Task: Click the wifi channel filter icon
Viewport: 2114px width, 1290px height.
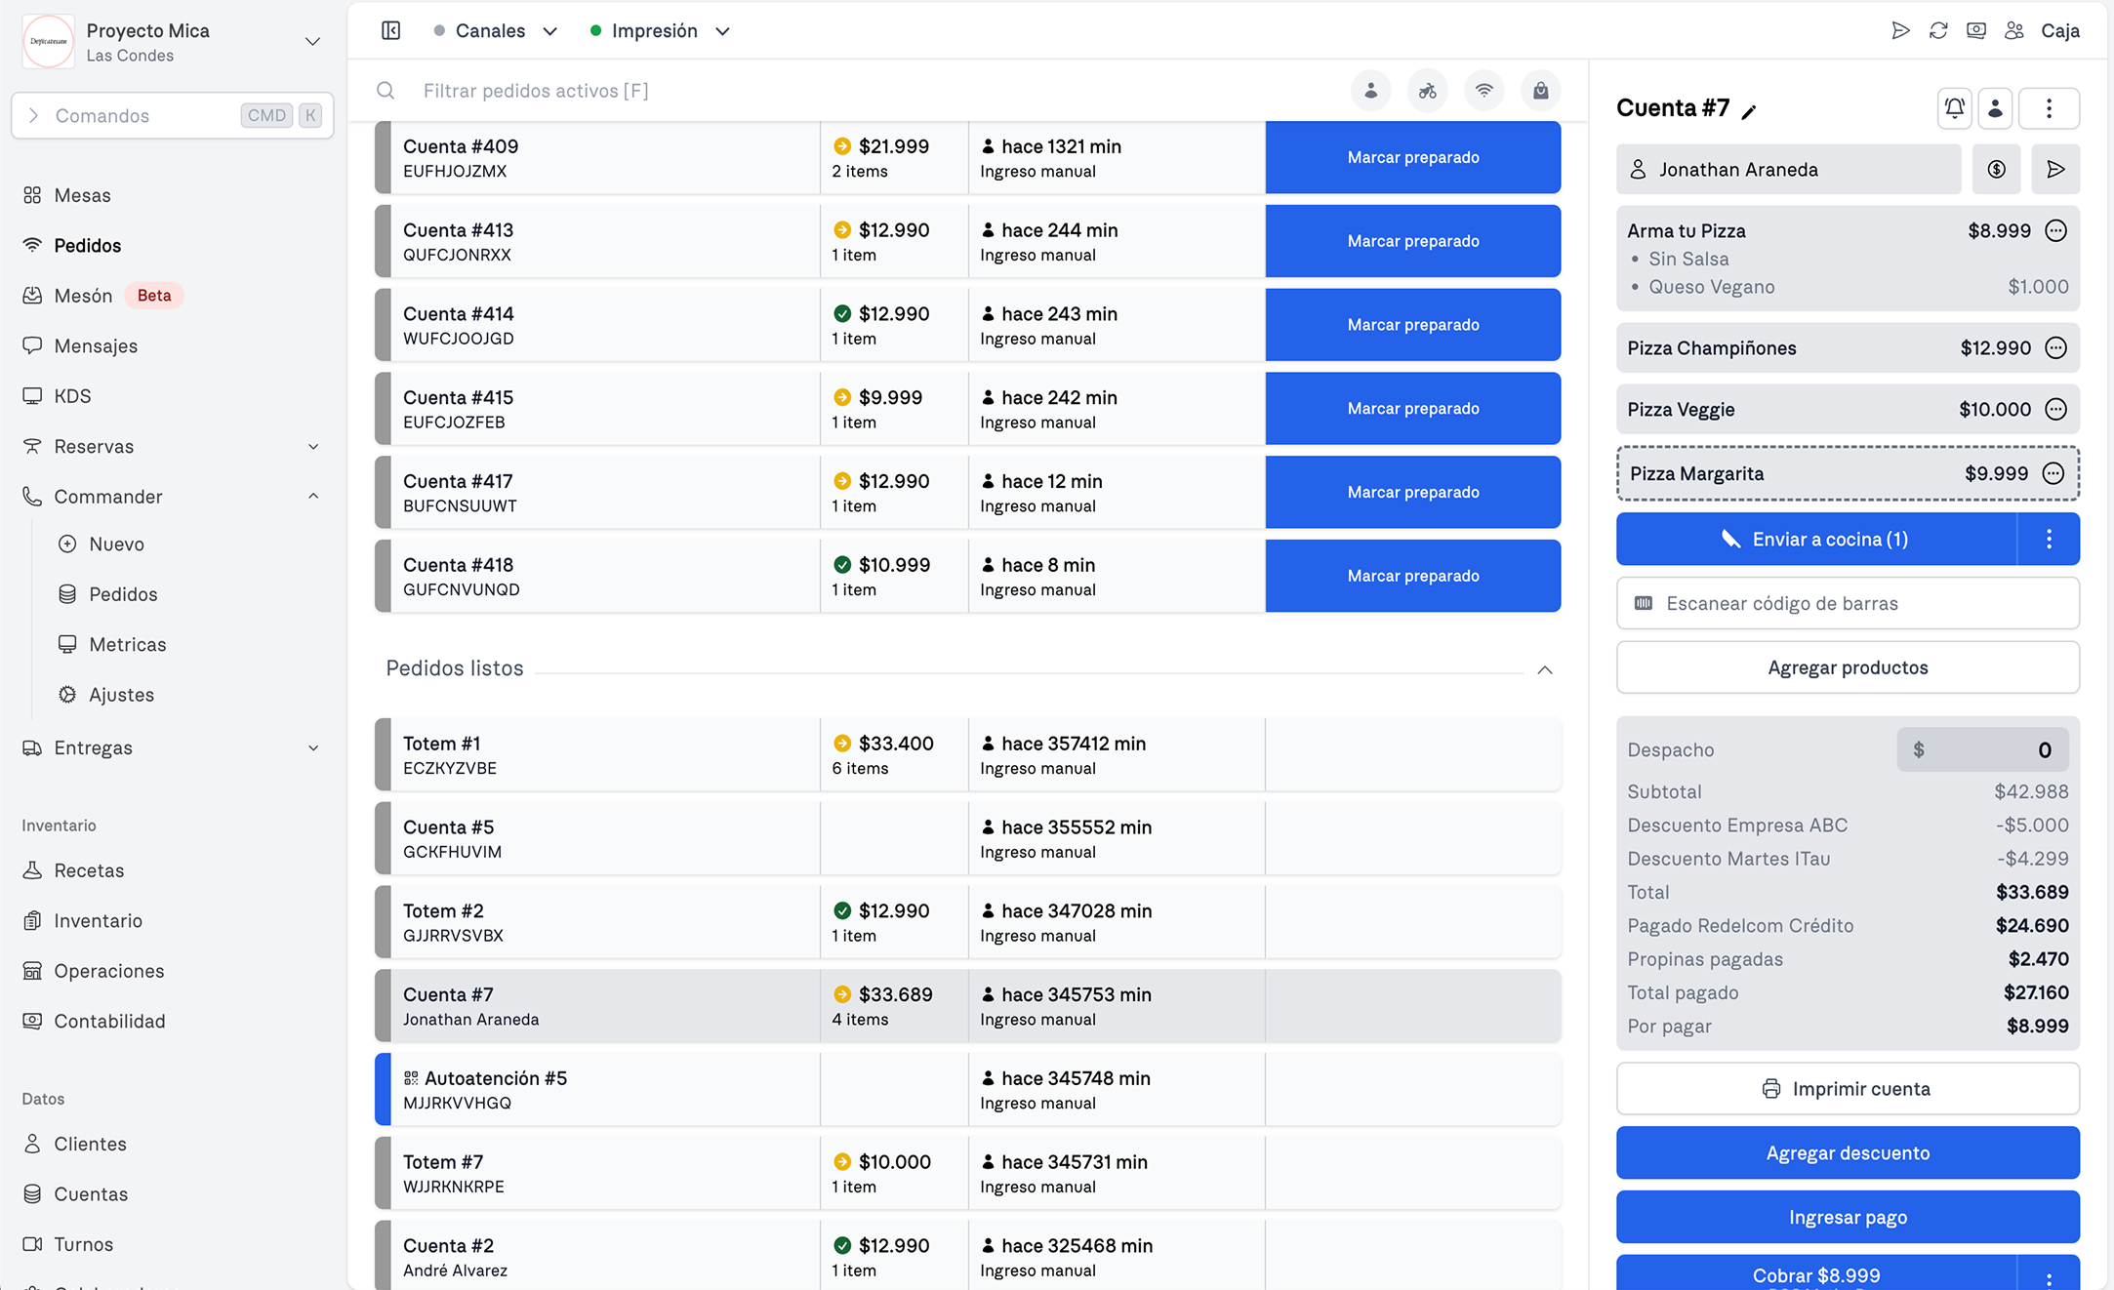Action: (x=1484, y=91)
